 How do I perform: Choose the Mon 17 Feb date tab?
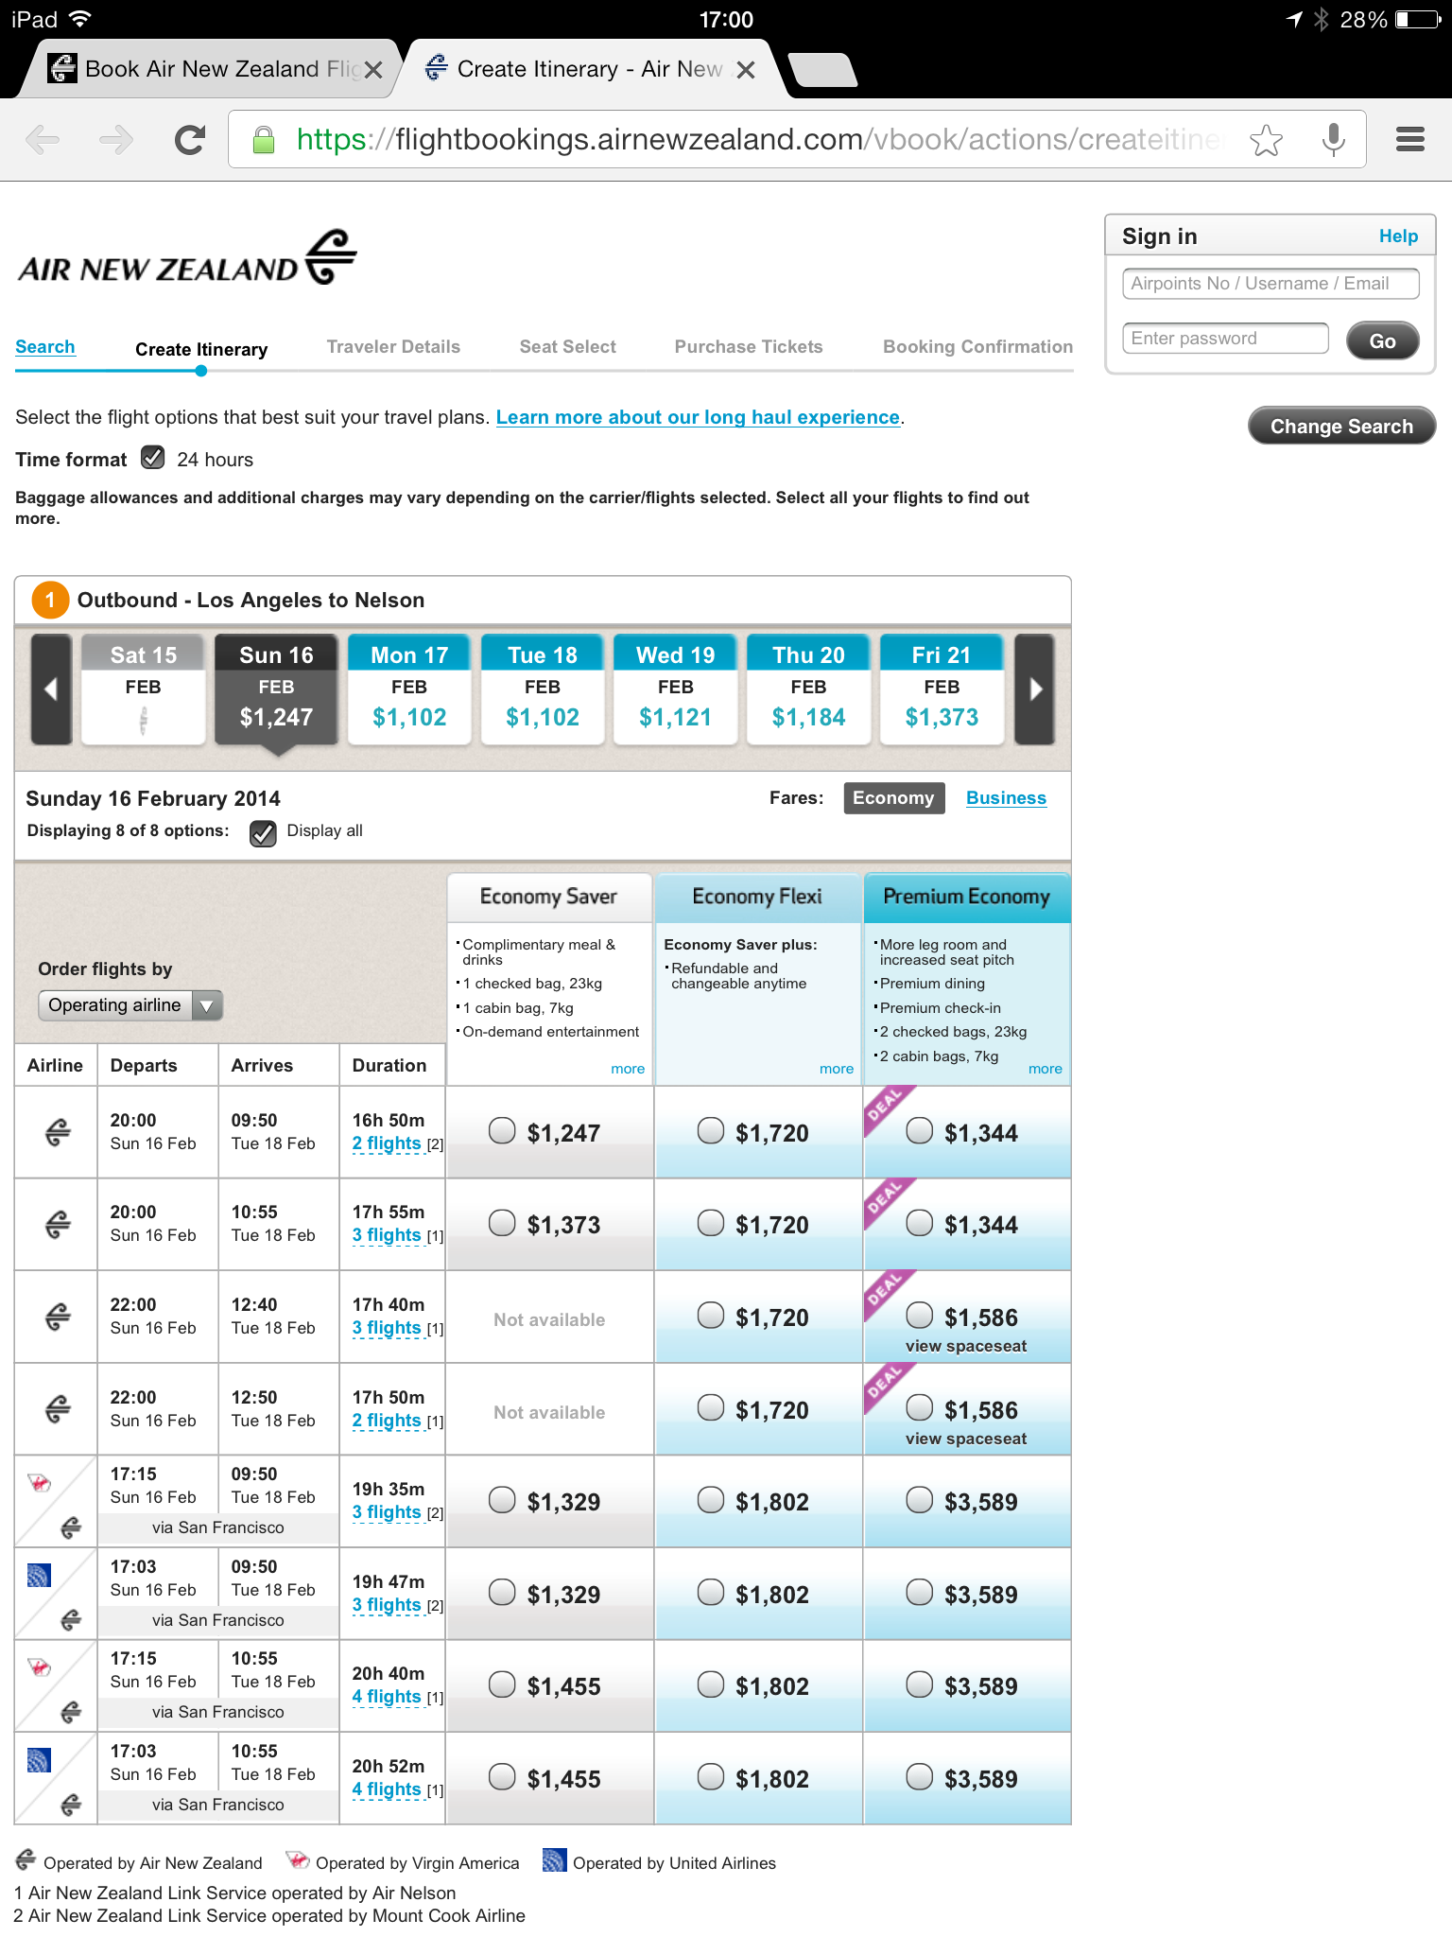tap(409, 689)
